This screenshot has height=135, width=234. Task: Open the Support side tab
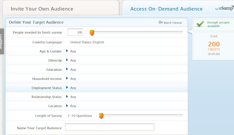(2, 41)
